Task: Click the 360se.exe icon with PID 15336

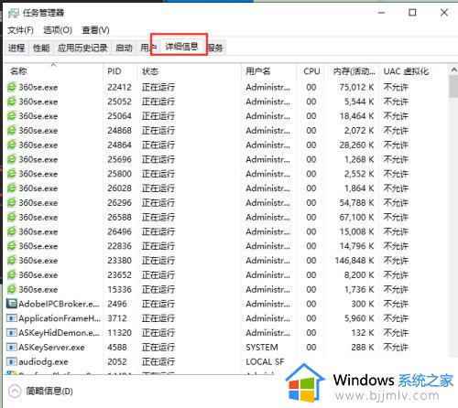Action: (12, 289)
